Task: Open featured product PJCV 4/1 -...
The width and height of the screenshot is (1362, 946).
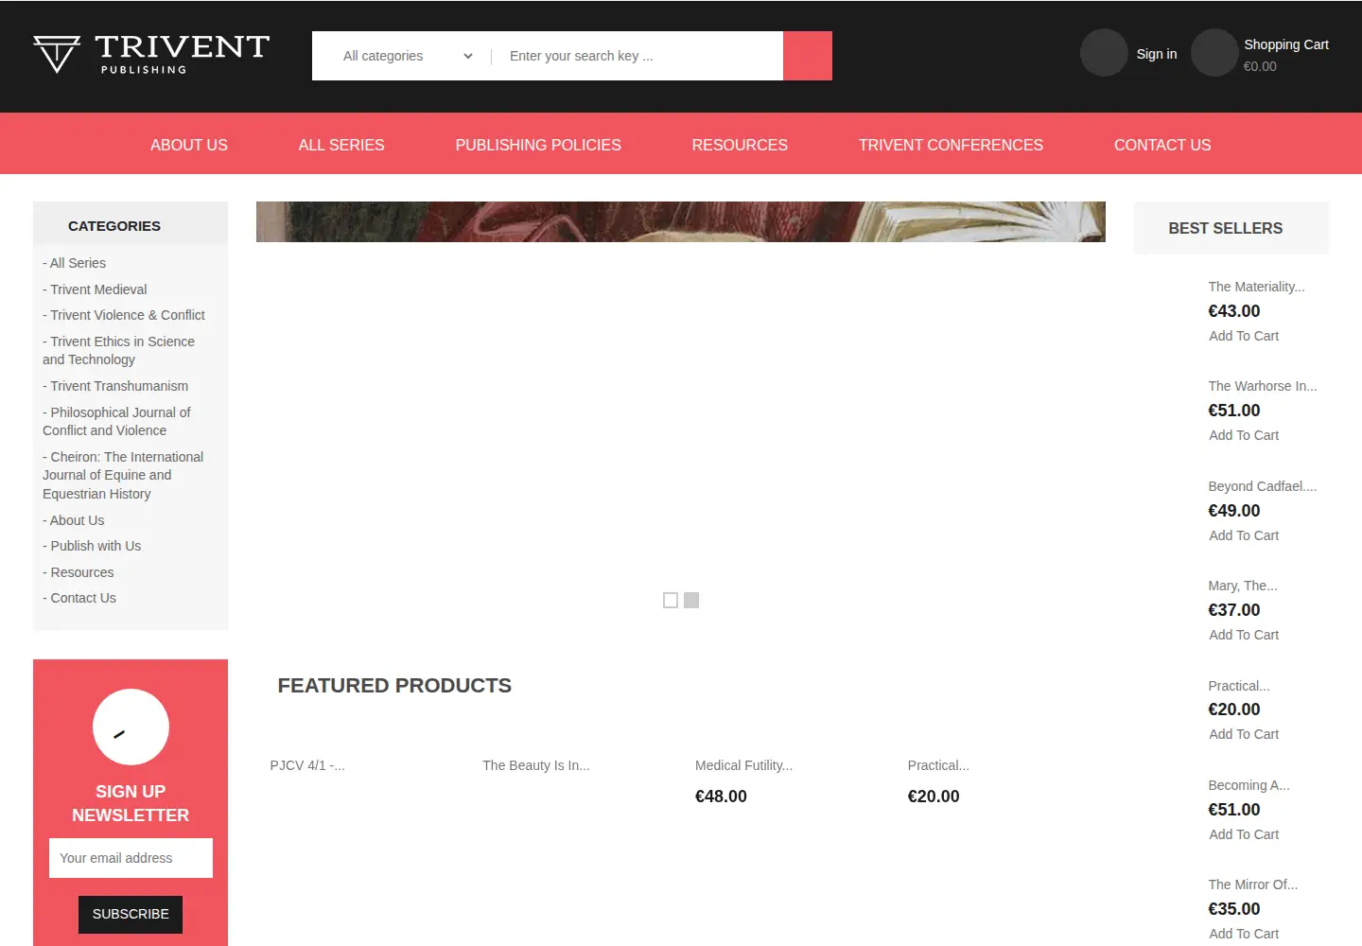Action: coord(307,765)
